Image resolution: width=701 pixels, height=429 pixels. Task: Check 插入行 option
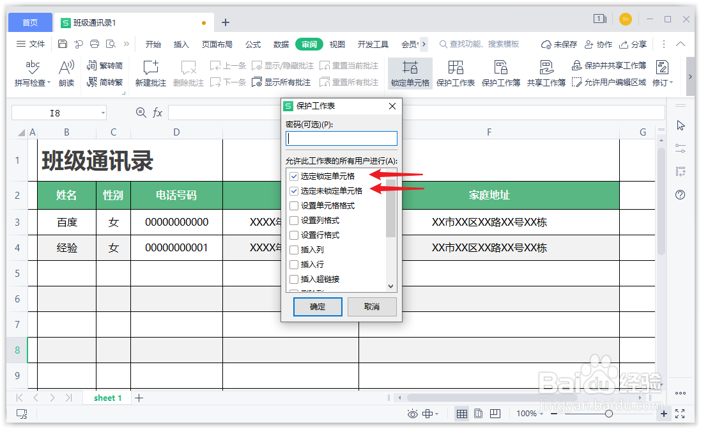294,265
